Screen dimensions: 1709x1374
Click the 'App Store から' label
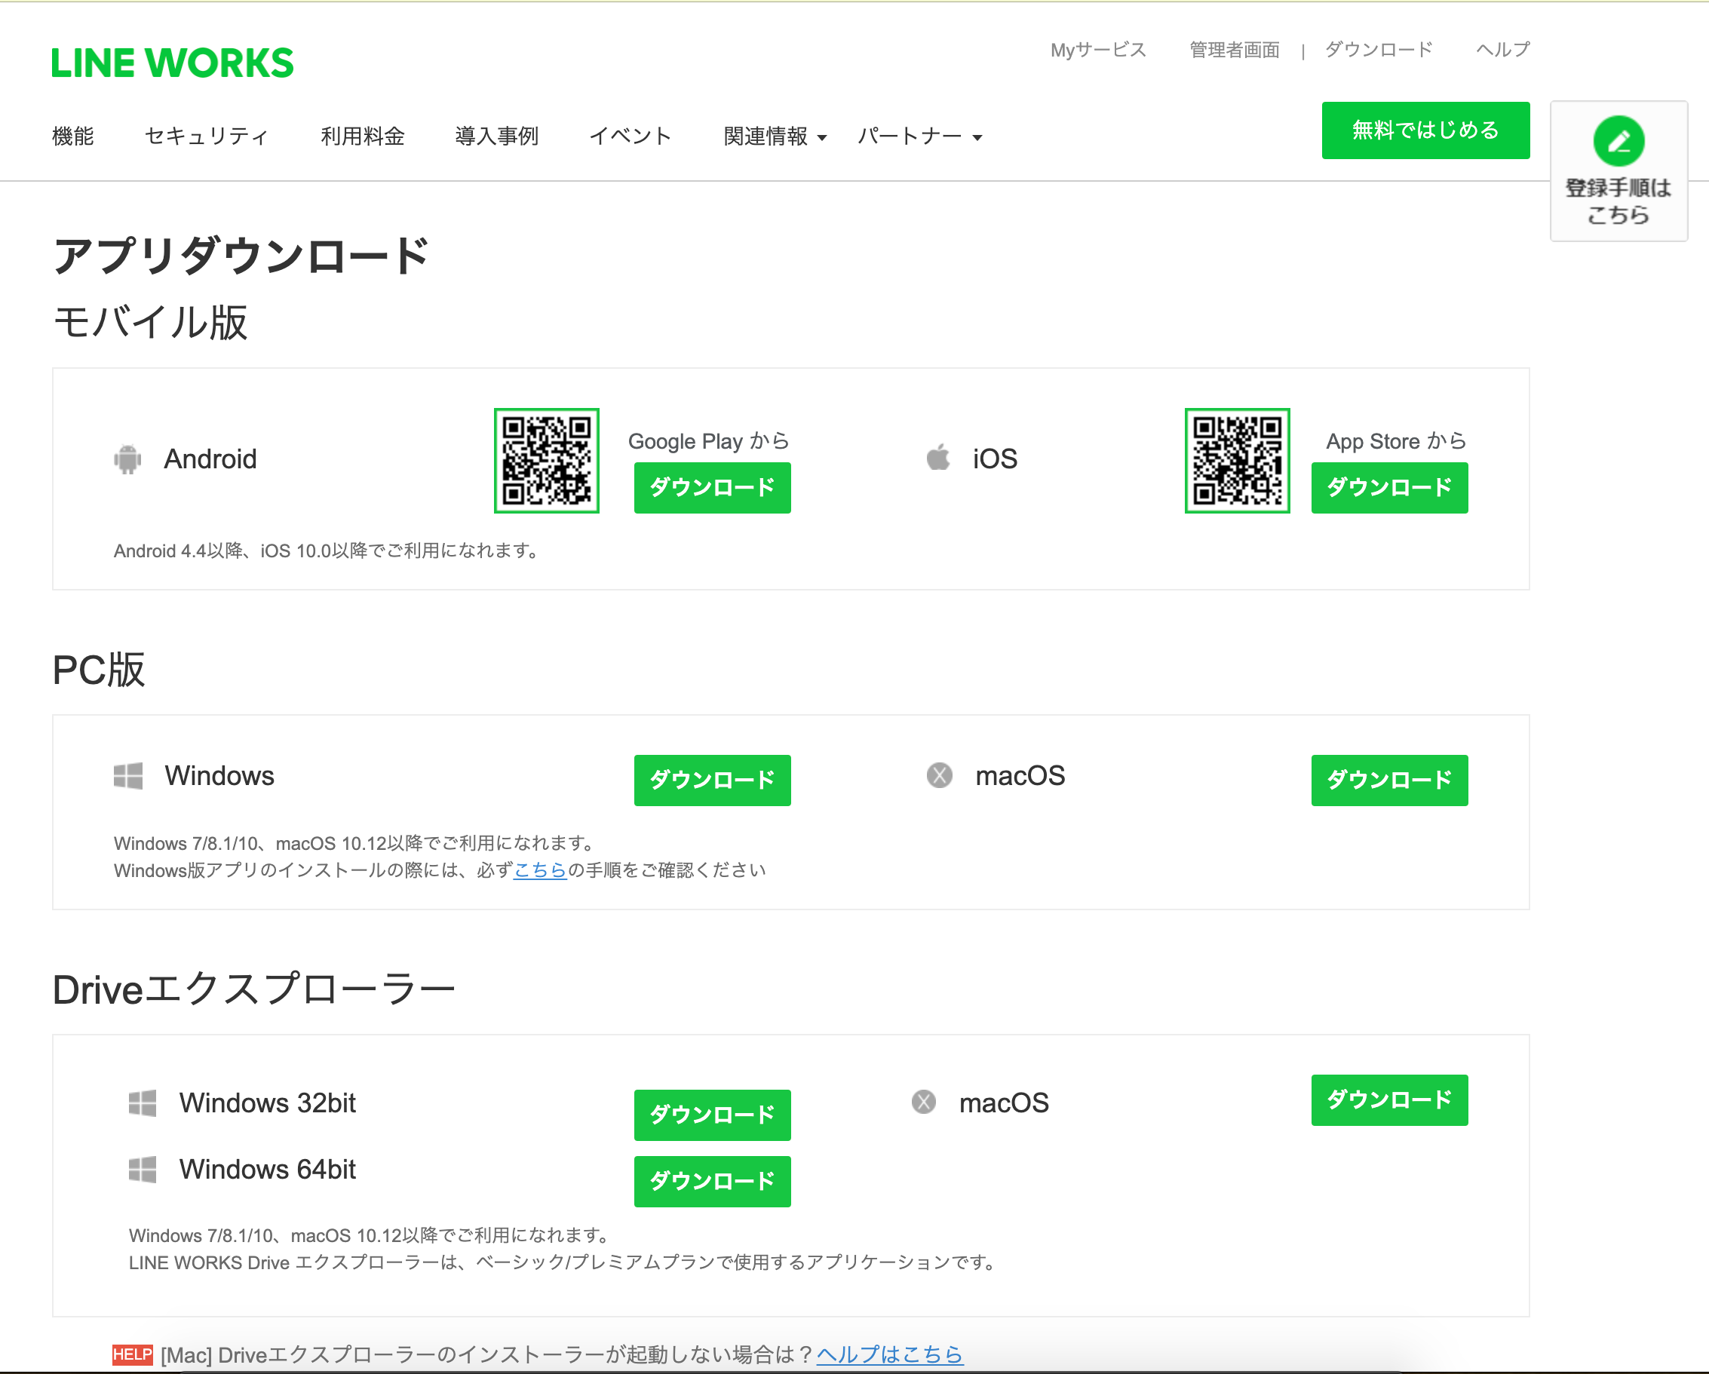coord(1396,441)
